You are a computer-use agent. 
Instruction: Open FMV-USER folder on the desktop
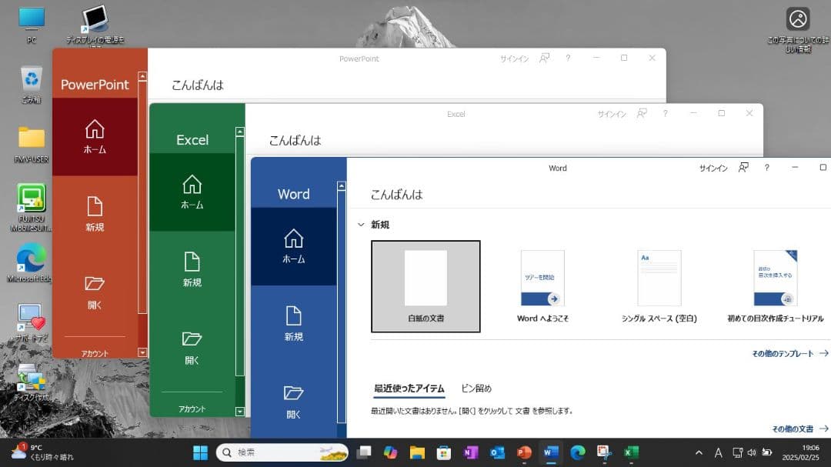(32, 144)
